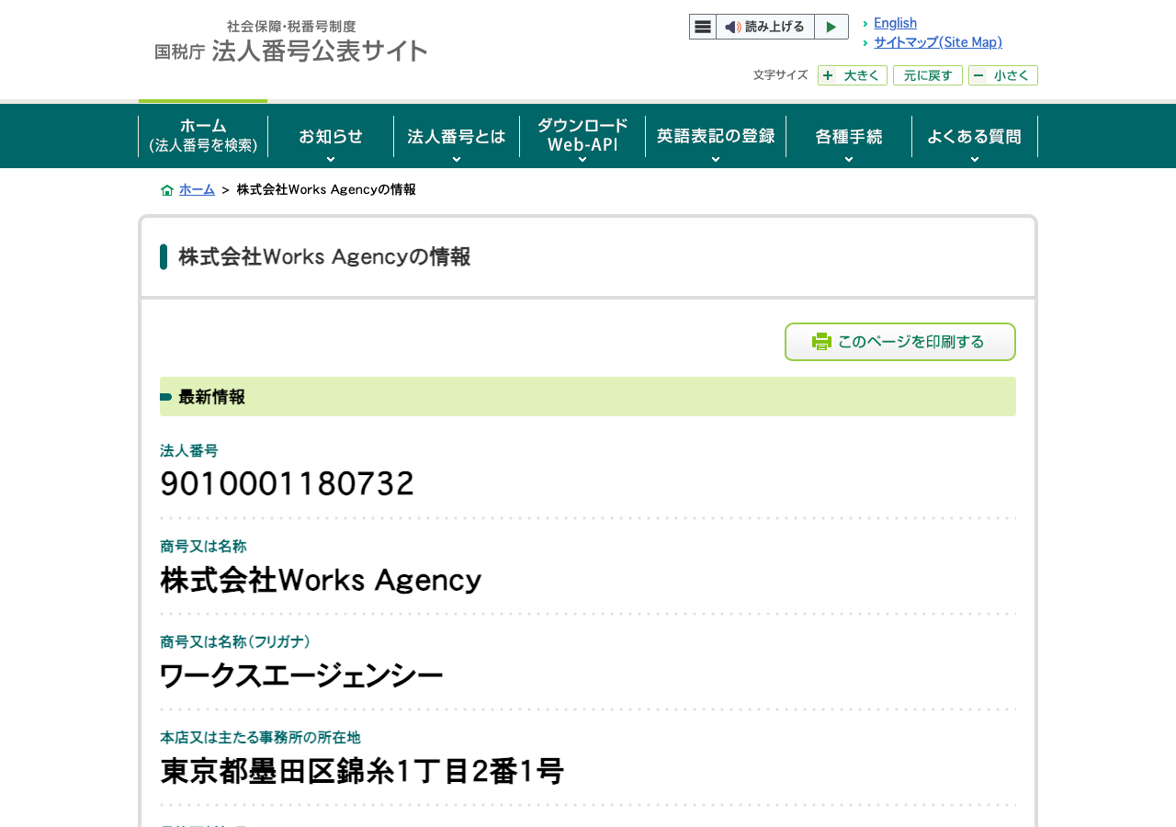Click the 文字サイズ label
Image resolution: width=1176 pixels, height=827 pixels.
[780, 75]
